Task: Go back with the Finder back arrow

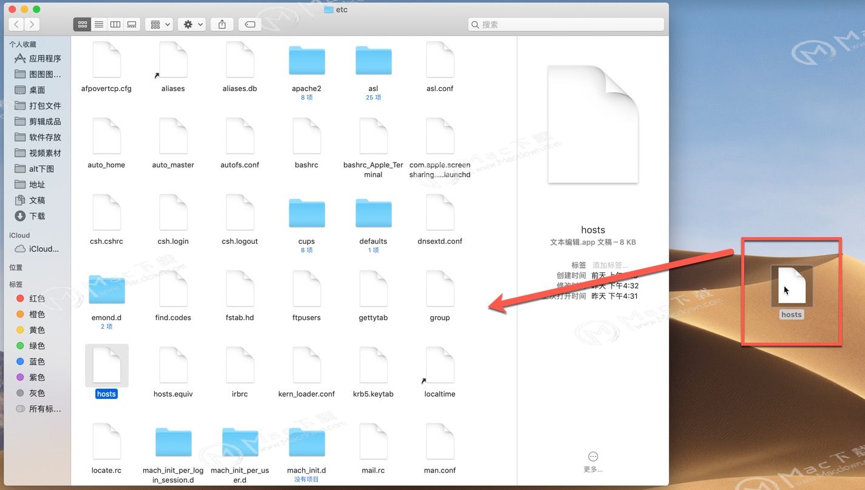Action: 16,24
